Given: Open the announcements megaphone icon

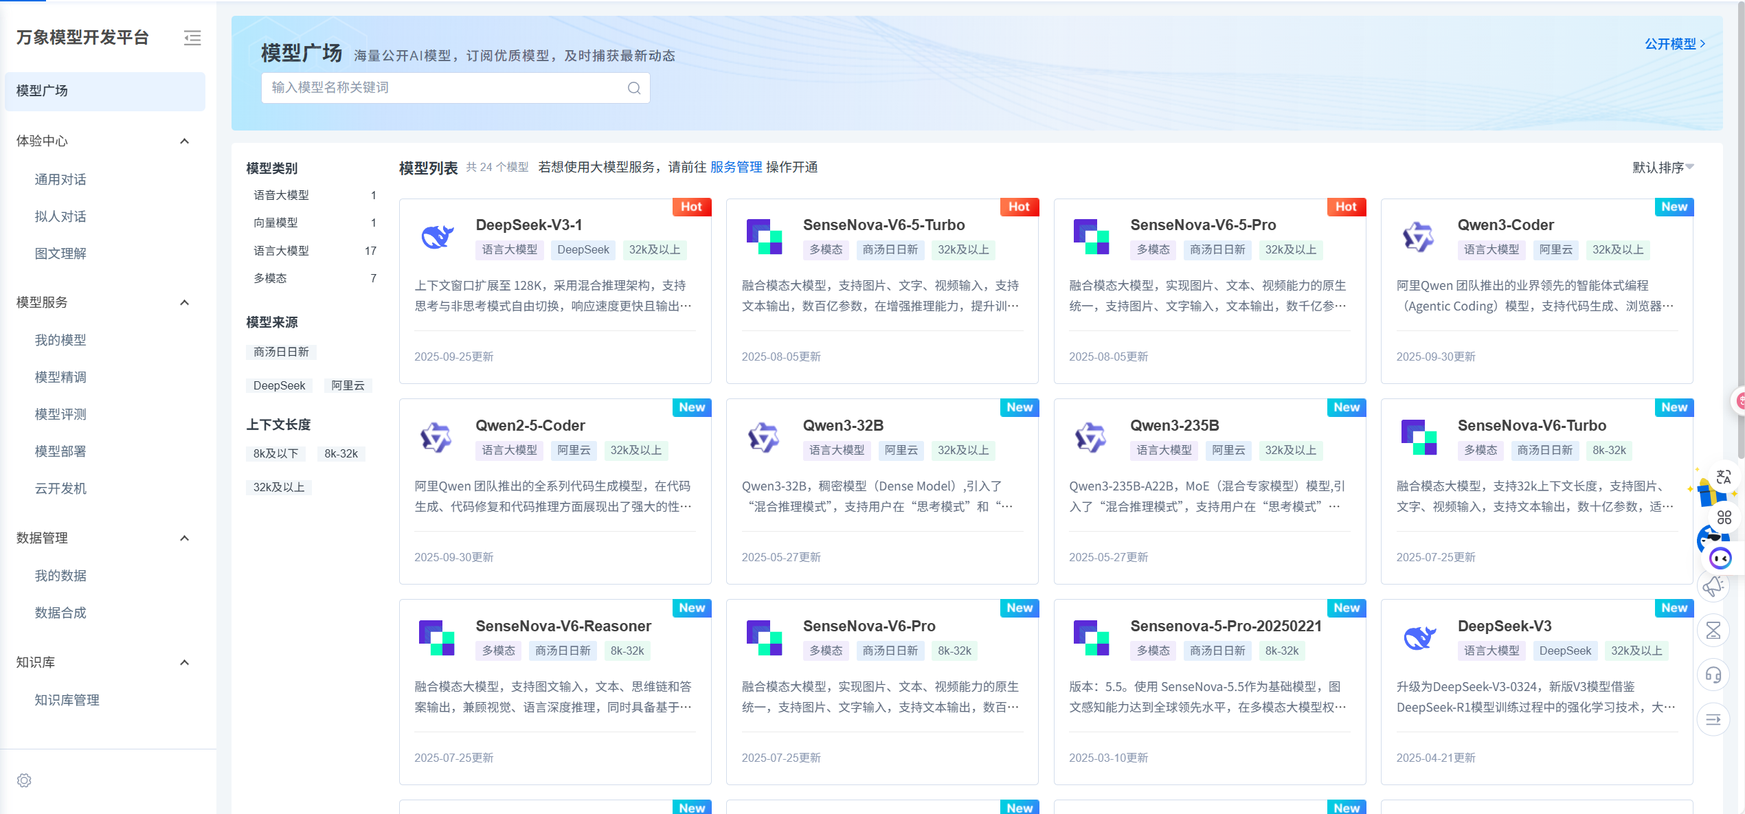Looking at the screenshot, I should (x=1713, y=586).
